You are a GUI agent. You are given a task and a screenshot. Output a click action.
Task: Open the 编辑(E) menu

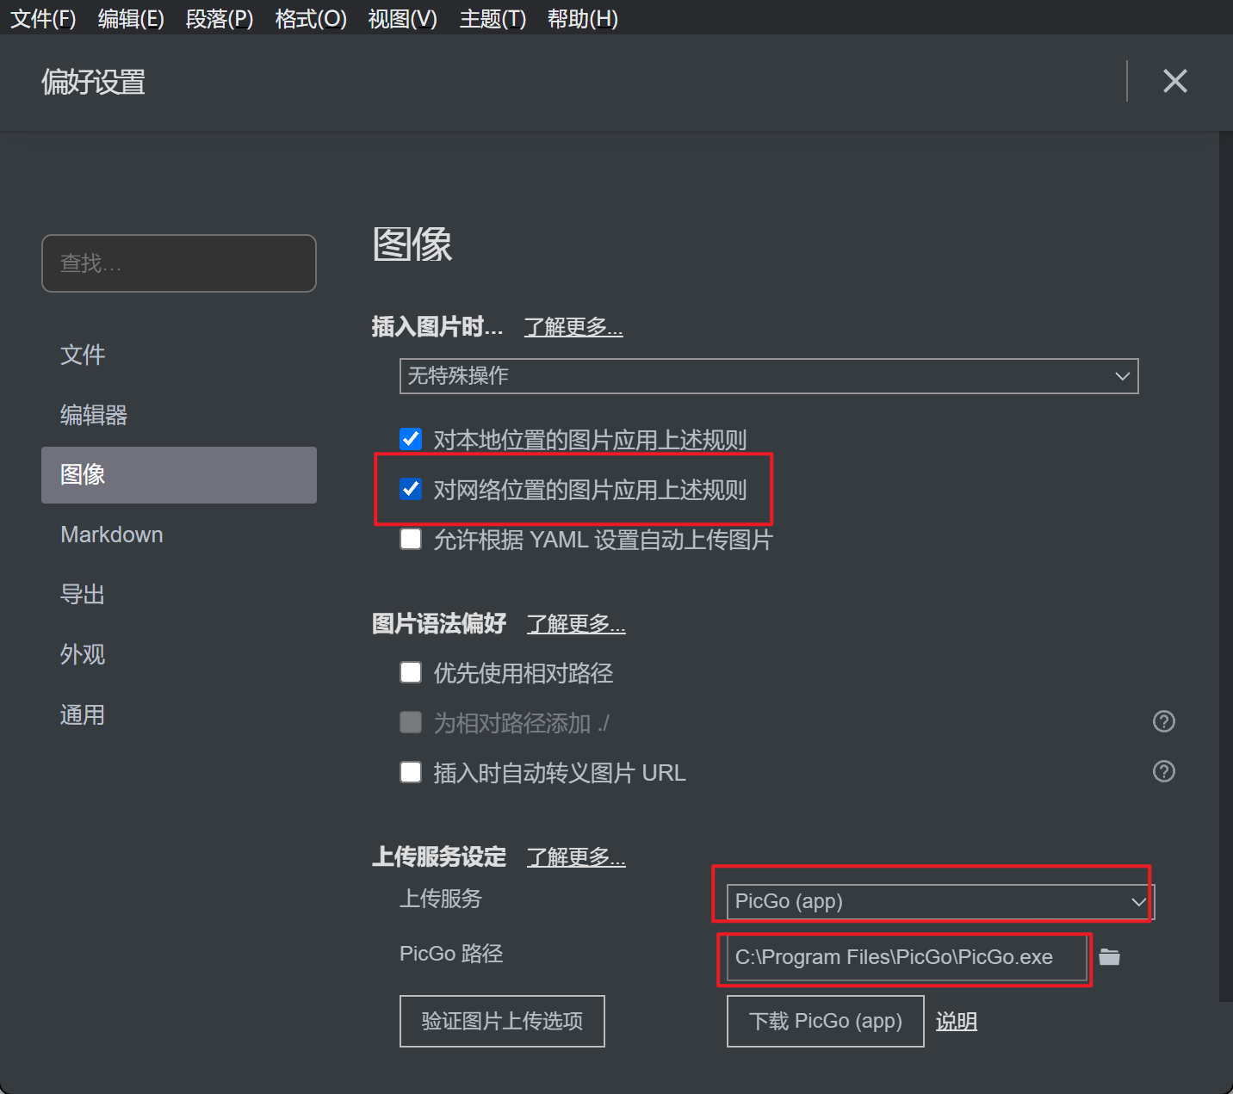point(131,18)
